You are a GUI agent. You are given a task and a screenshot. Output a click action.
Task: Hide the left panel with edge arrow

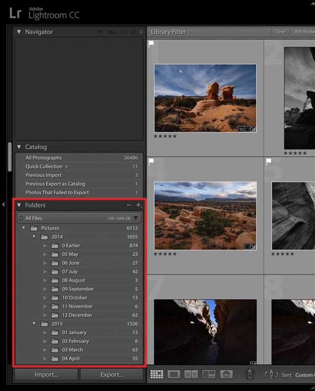pos(3,204)
